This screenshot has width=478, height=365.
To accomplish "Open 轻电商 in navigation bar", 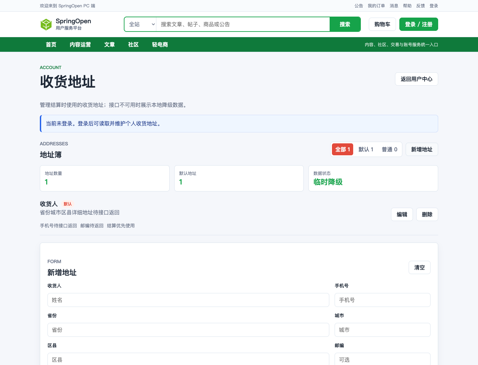I will pyautogui.click(x=160, y=44).
